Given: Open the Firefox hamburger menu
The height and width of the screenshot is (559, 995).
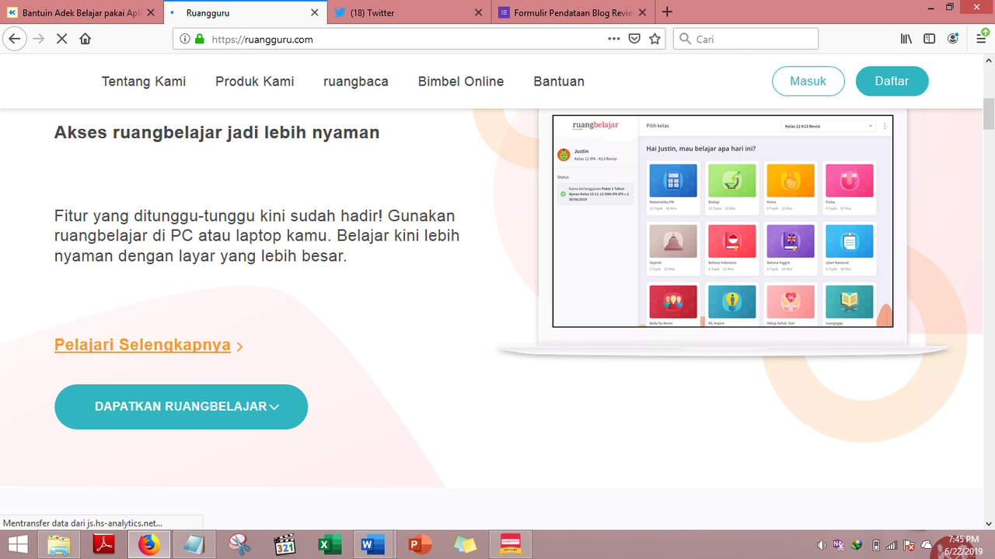Looking at the screenshot, I should [981, 38].
